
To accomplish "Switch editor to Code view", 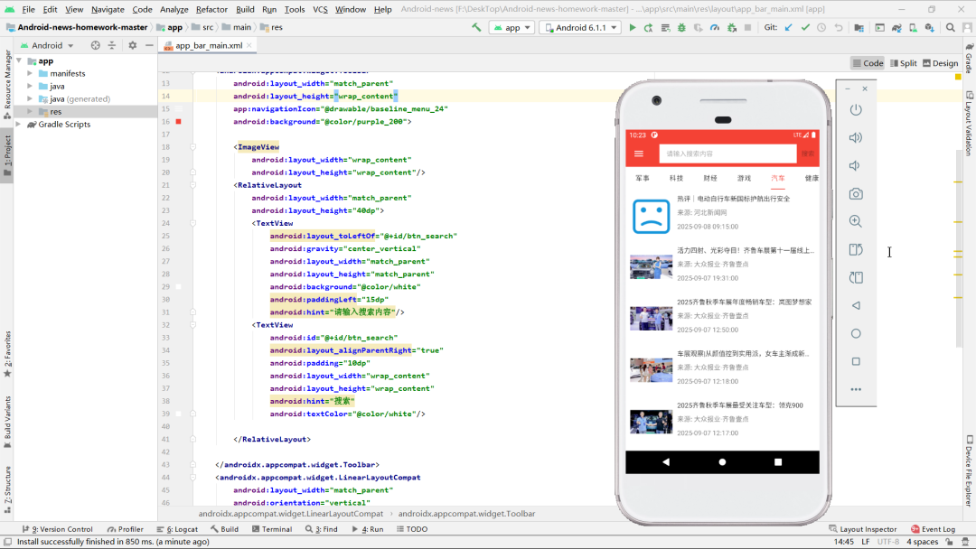I will coord(868,63).
